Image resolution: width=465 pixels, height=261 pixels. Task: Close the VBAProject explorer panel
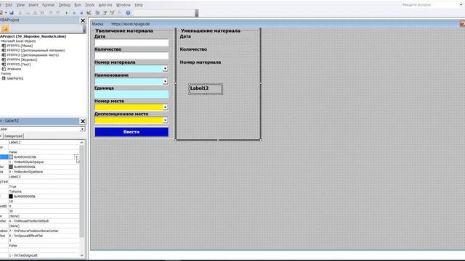pyautogui.click(x=83, y=20)
